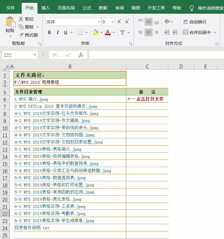Switch to the 审阅 tab
Viewport: 224px width, 239px height.
119,8
